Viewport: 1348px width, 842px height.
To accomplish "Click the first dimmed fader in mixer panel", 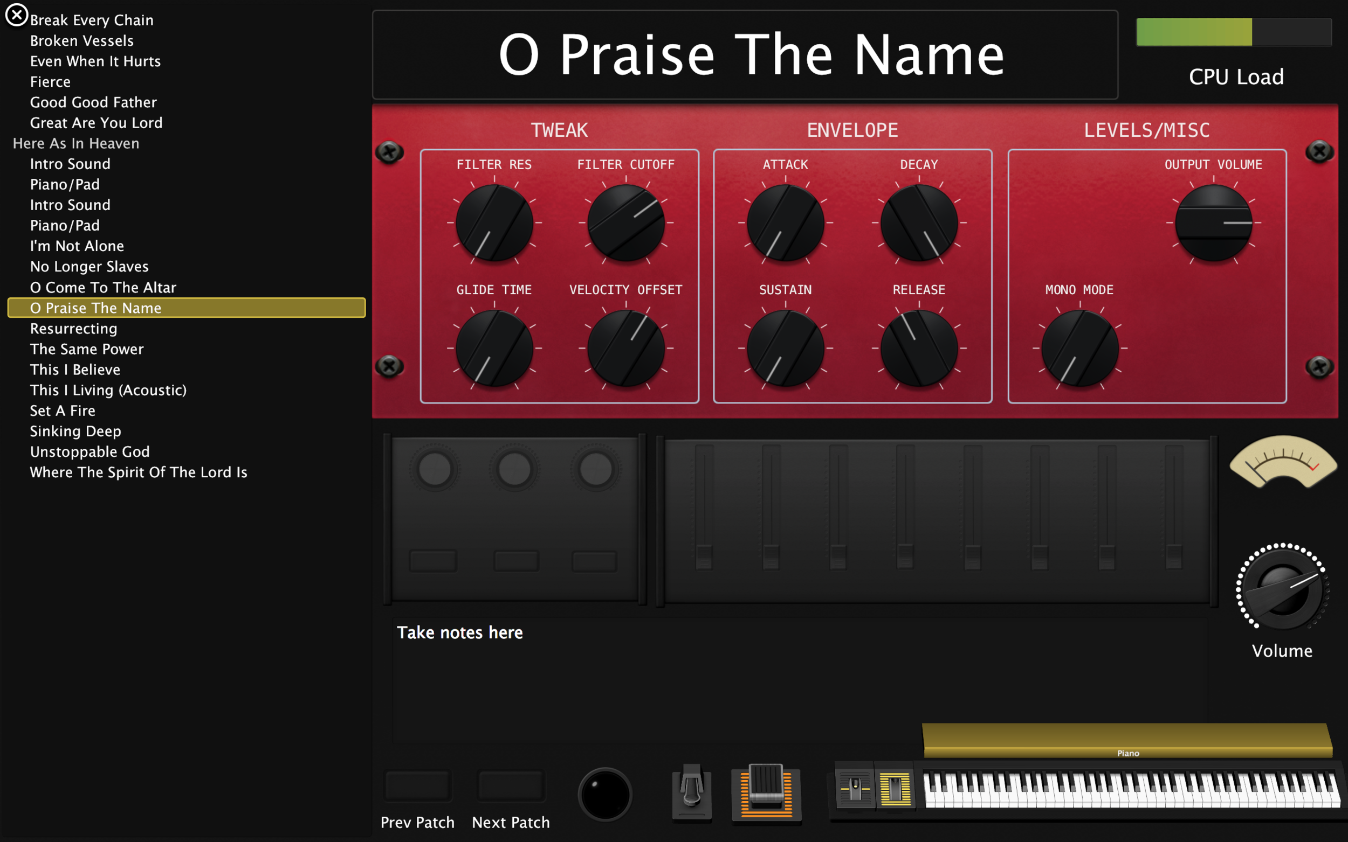I will pyautogui.click(x=704, y=507).
